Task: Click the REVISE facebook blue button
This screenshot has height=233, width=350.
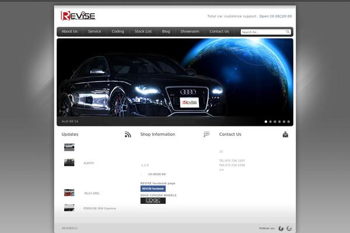Action: point(153,189)
